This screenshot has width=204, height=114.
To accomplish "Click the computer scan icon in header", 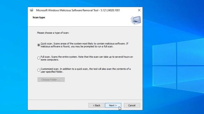I will [x=136, y=20].
